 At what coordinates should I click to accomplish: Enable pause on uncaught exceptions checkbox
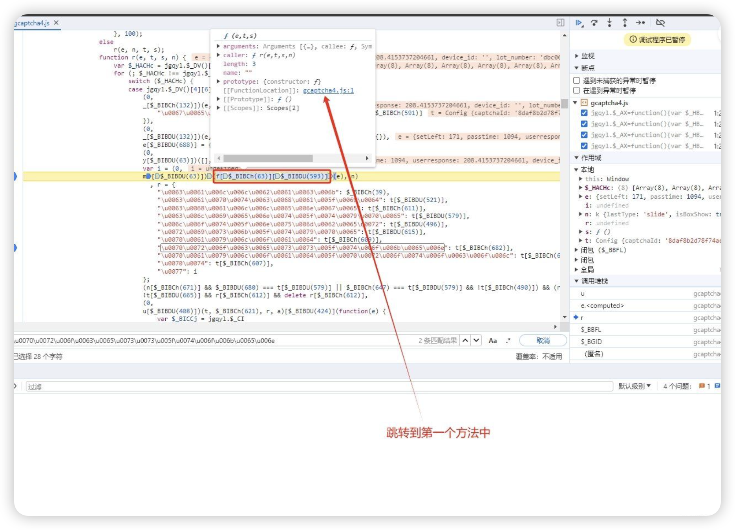pyautogui.click(x=576, y=80)
